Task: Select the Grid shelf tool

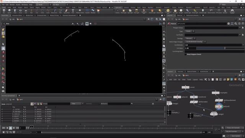Action: point(26,11)
